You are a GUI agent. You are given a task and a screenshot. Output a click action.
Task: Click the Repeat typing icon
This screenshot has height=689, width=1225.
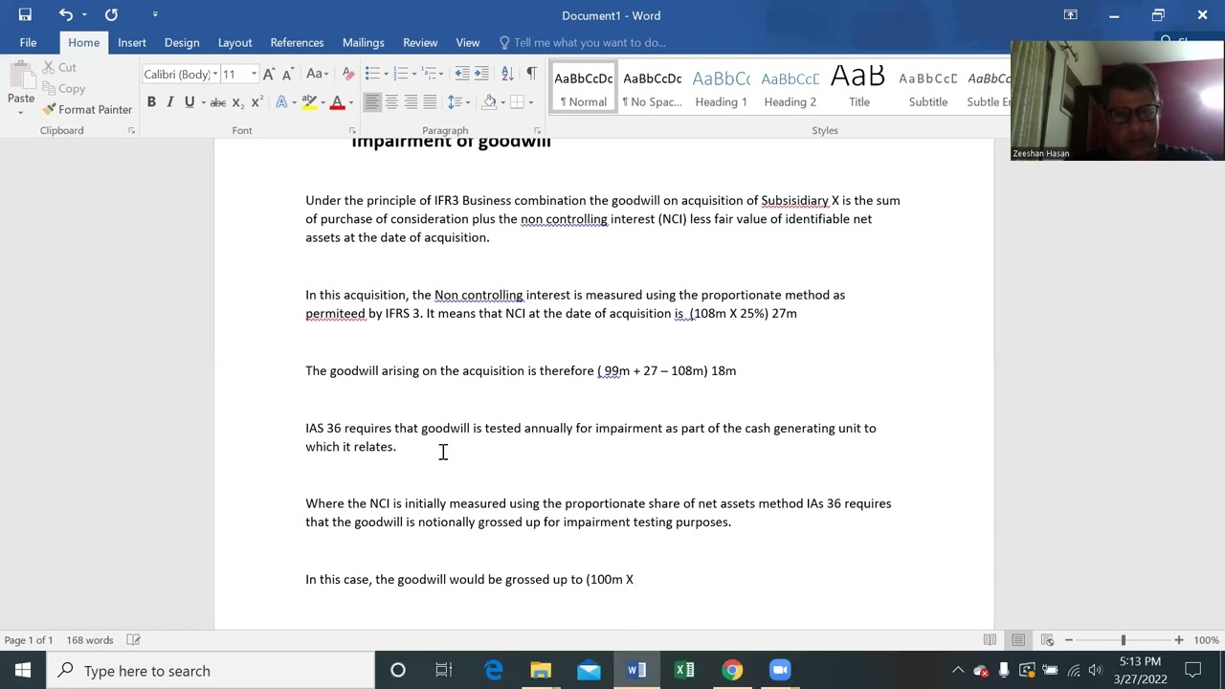tap(111, 14)
